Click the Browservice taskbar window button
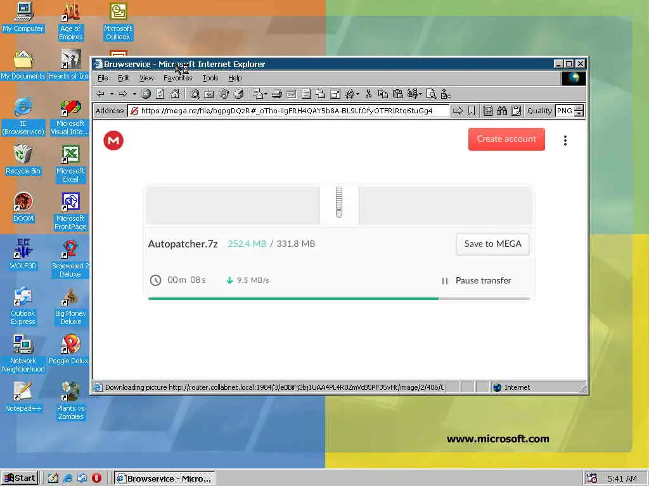 pyautogui.click(x=165, y=478)
